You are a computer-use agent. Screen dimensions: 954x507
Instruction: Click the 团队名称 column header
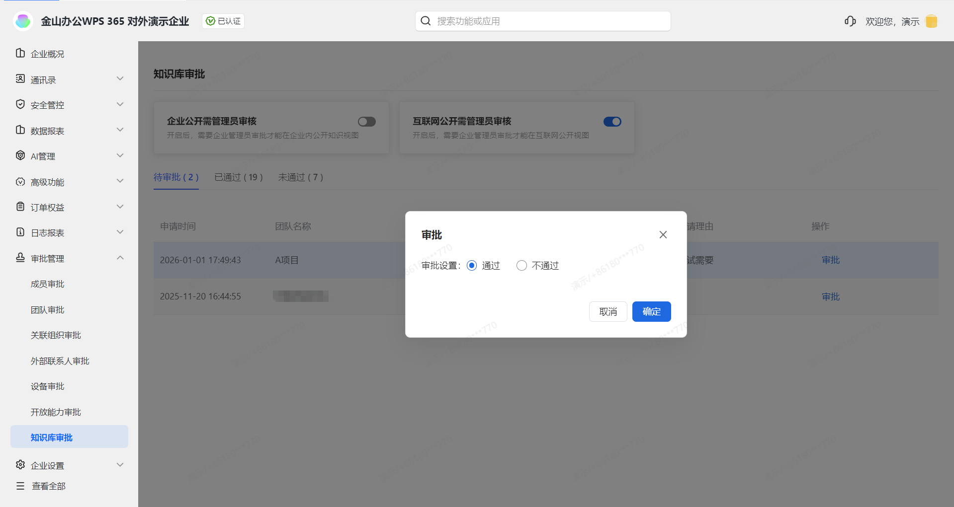(x=293, y=226)
